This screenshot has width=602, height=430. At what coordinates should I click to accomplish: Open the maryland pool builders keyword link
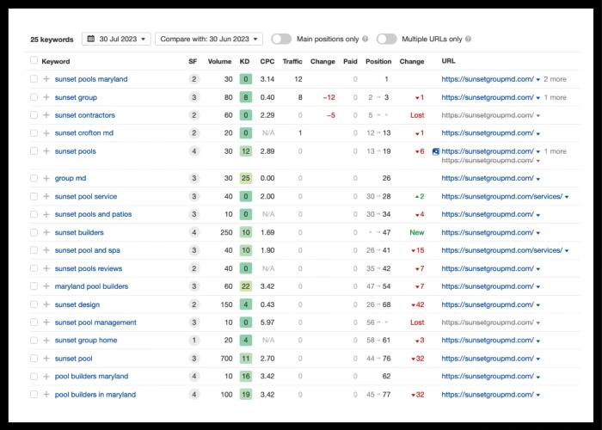91,286
